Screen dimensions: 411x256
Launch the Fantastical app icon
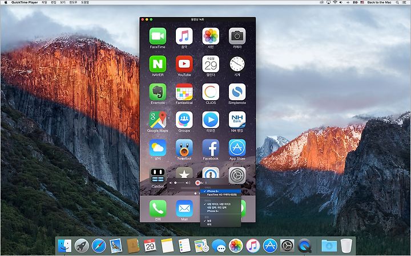pos(184,92)
